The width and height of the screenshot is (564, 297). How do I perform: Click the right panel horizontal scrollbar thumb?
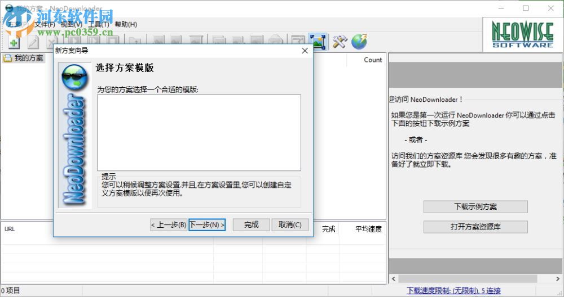(x=468, y=278)
